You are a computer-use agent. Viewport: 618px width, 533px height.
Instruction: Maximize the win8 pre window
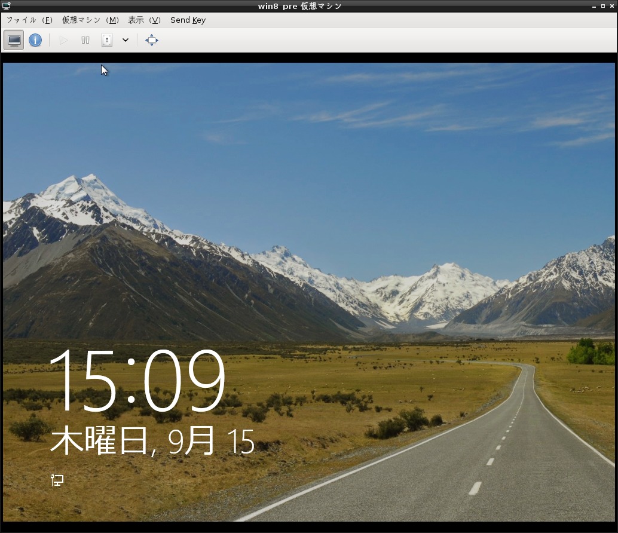(603, 6)
